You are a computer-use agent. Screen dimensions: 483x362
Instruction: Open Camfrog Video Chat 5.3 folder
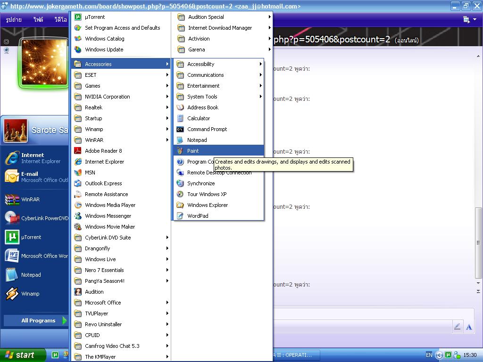click(x=121, y=346)
